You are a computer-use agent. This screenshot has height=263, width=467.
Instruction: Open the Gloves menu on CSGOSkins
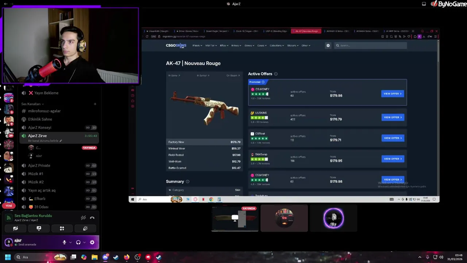(x=250, y=46)
